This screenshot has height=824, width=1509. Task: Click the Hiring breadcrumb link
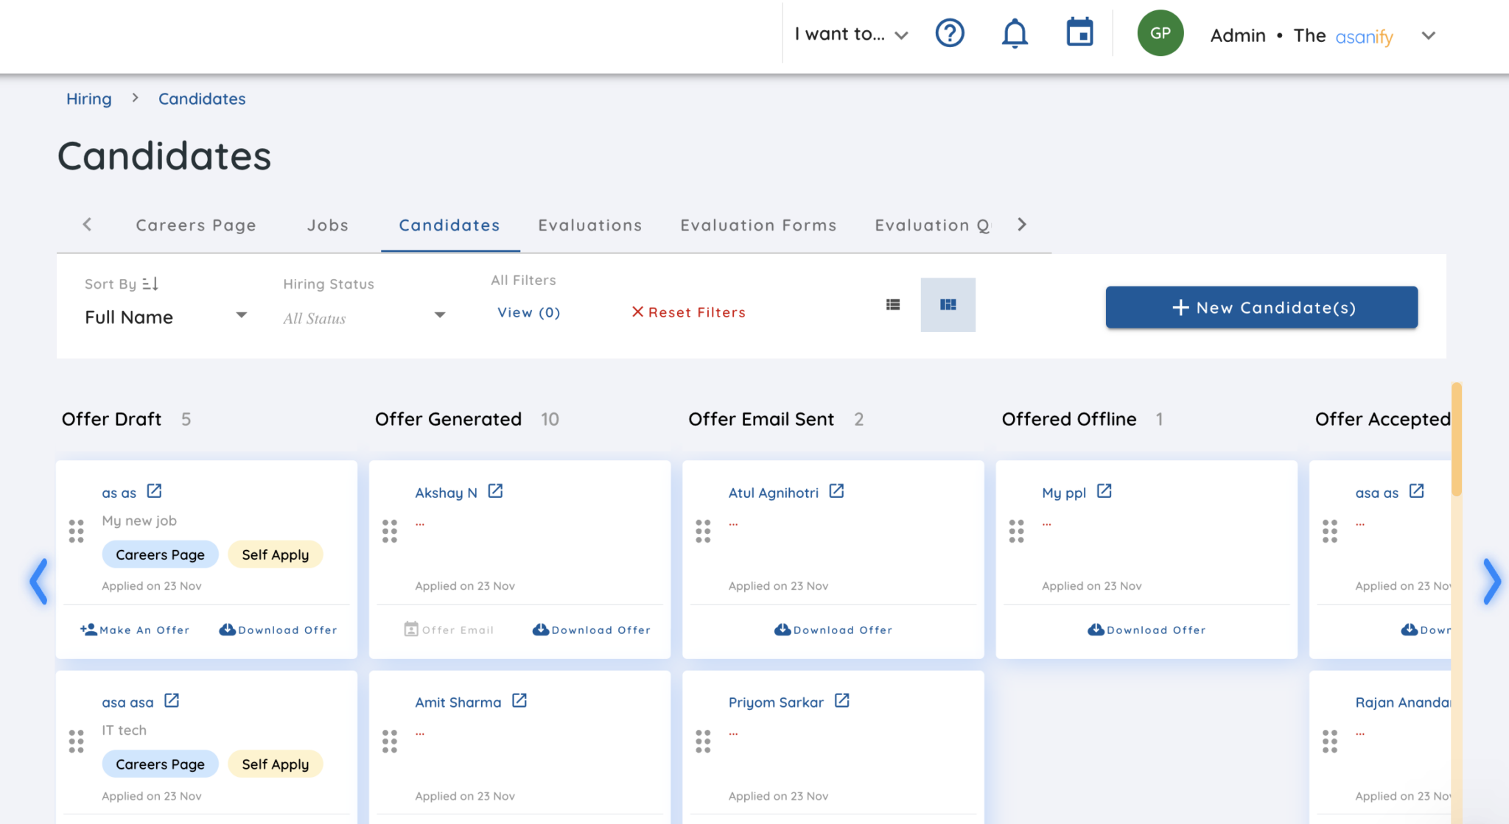point(88,98)
